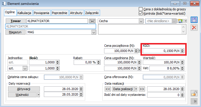Open the app icon in the title bar

(x=4, y=3)
